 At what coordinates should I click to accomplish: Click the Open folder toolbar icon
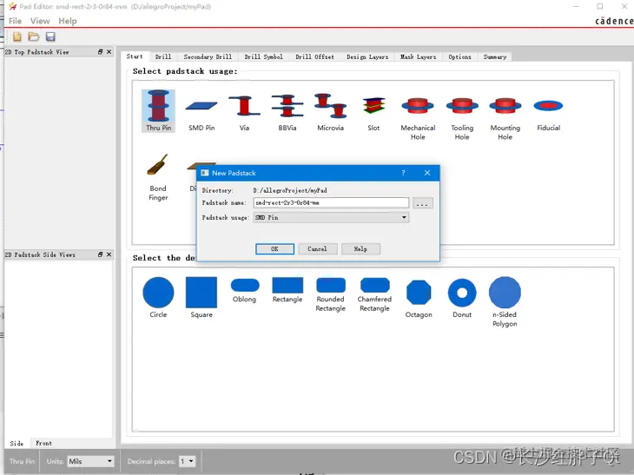click(34, 36)
